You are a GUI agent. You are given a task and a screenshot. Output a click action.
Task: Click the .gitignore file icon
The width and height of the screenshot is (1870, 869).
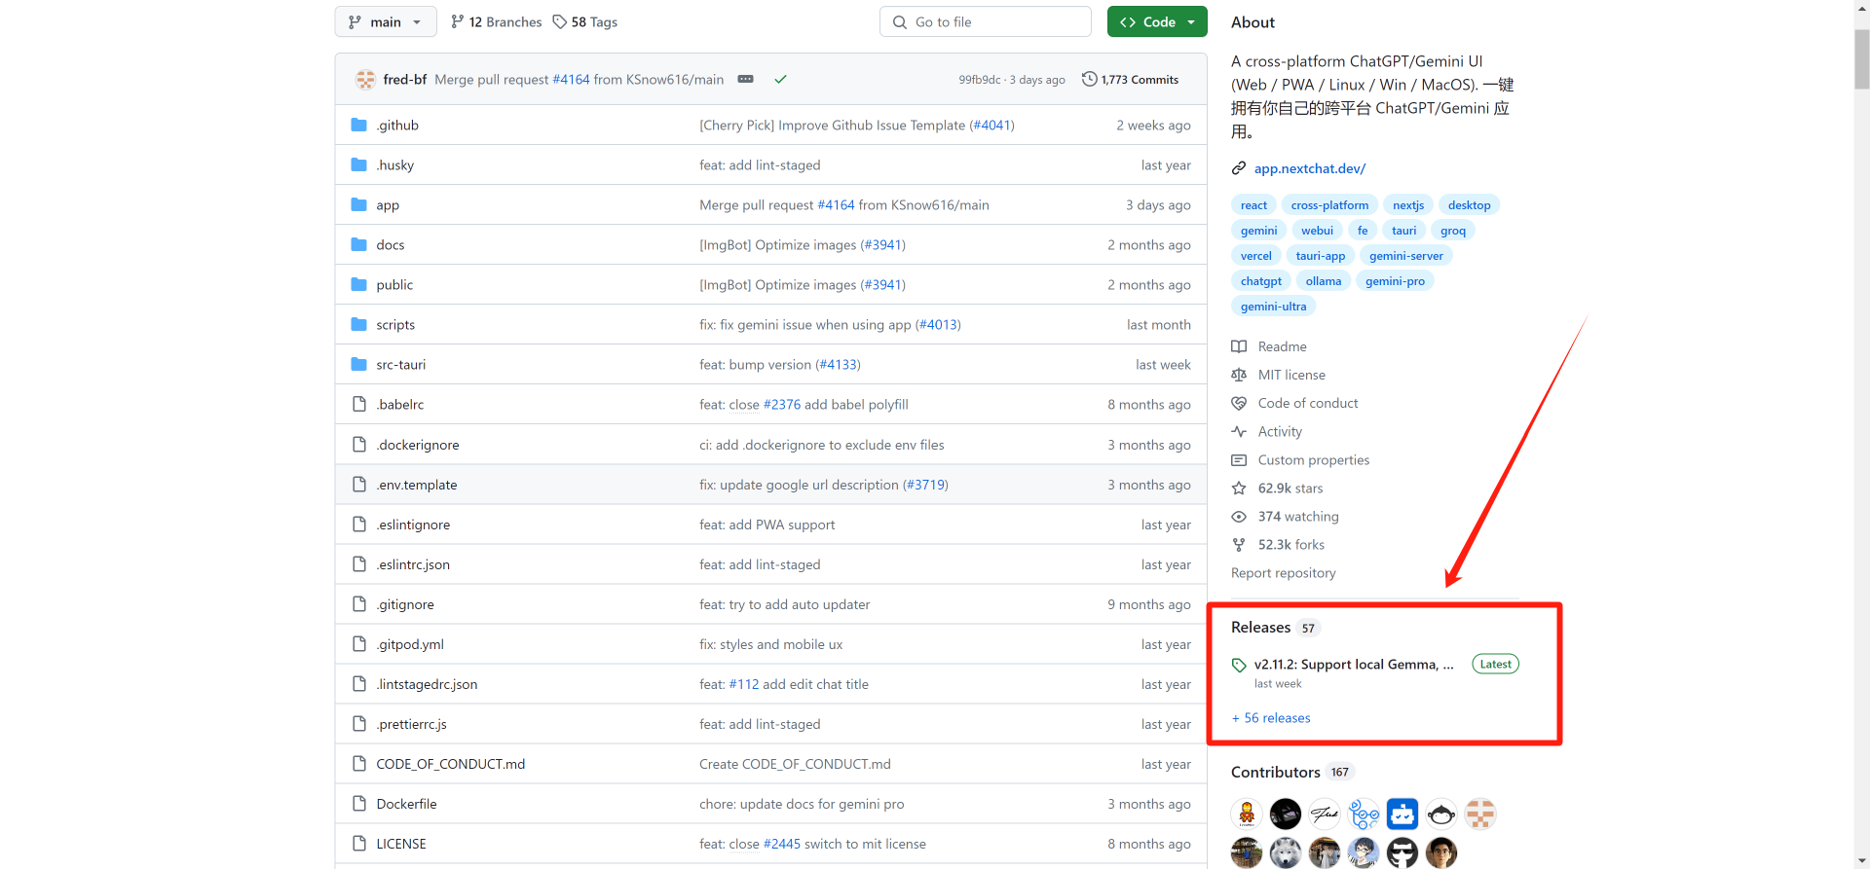tap(359, 603)
